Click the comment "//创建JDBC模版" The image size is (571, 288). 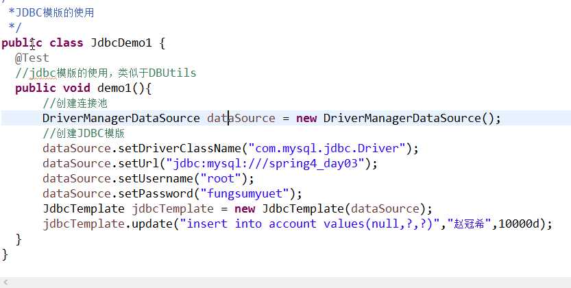[84, 133]
